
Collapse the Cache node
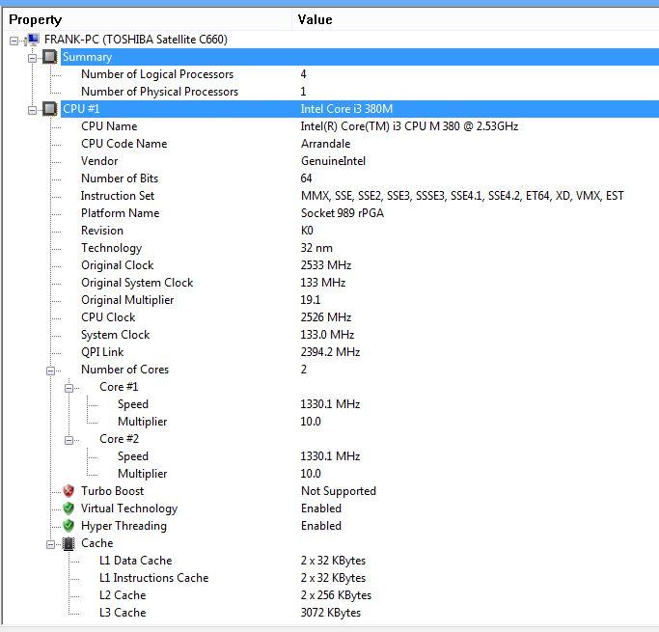pyautogui.click(x=50, y=544)
